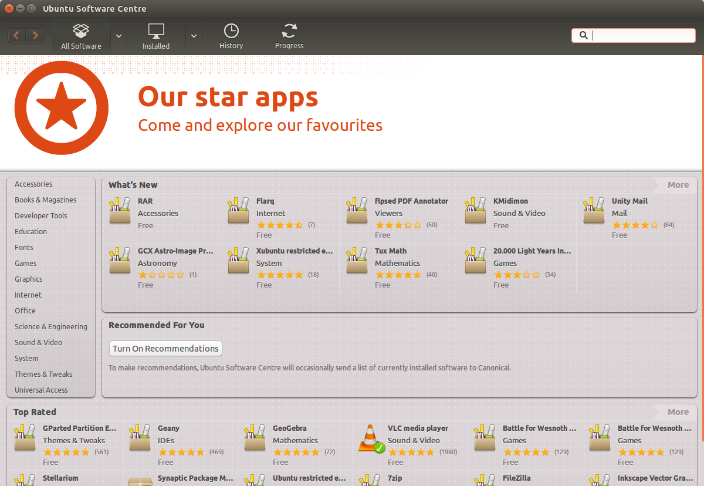
Task: Click the What's New heading
Action: (x=133, y=185)
